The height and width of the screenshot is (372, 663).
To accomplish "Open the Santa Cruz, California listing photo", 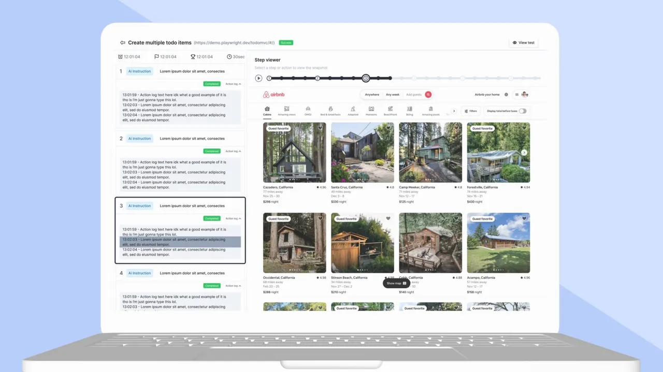I will click(363, 152).
